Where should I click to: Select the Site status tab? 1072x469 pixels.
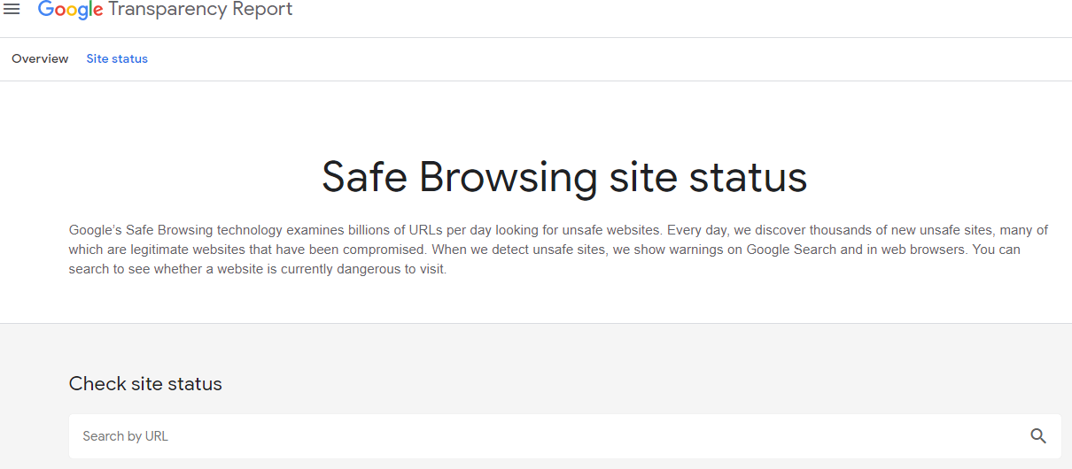click(x=117, y=58)
